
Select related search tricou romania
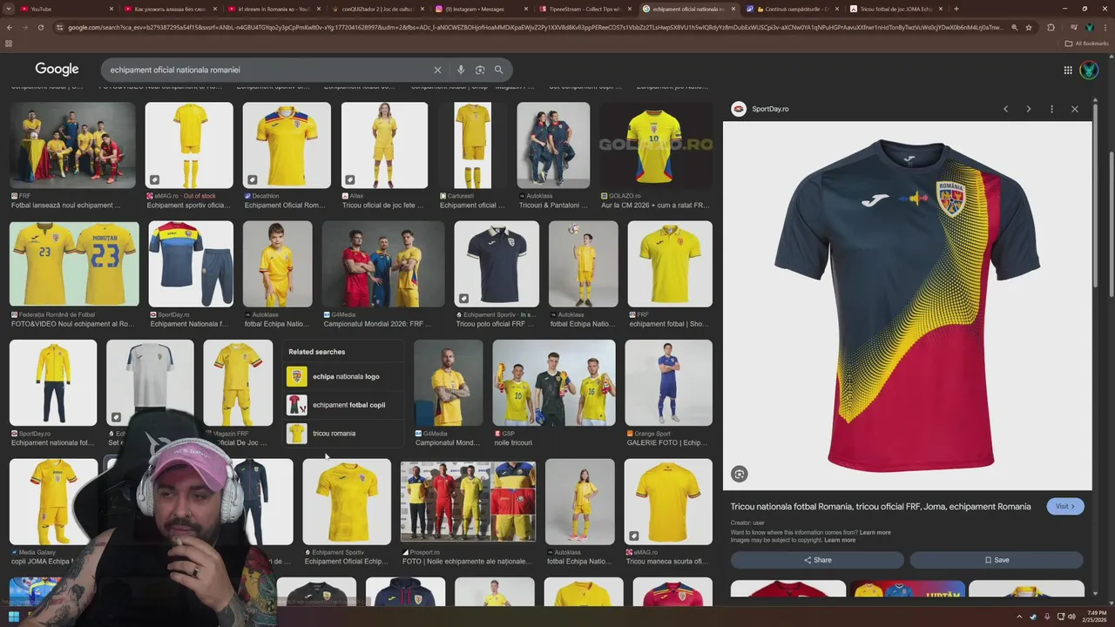coord(344,433)
